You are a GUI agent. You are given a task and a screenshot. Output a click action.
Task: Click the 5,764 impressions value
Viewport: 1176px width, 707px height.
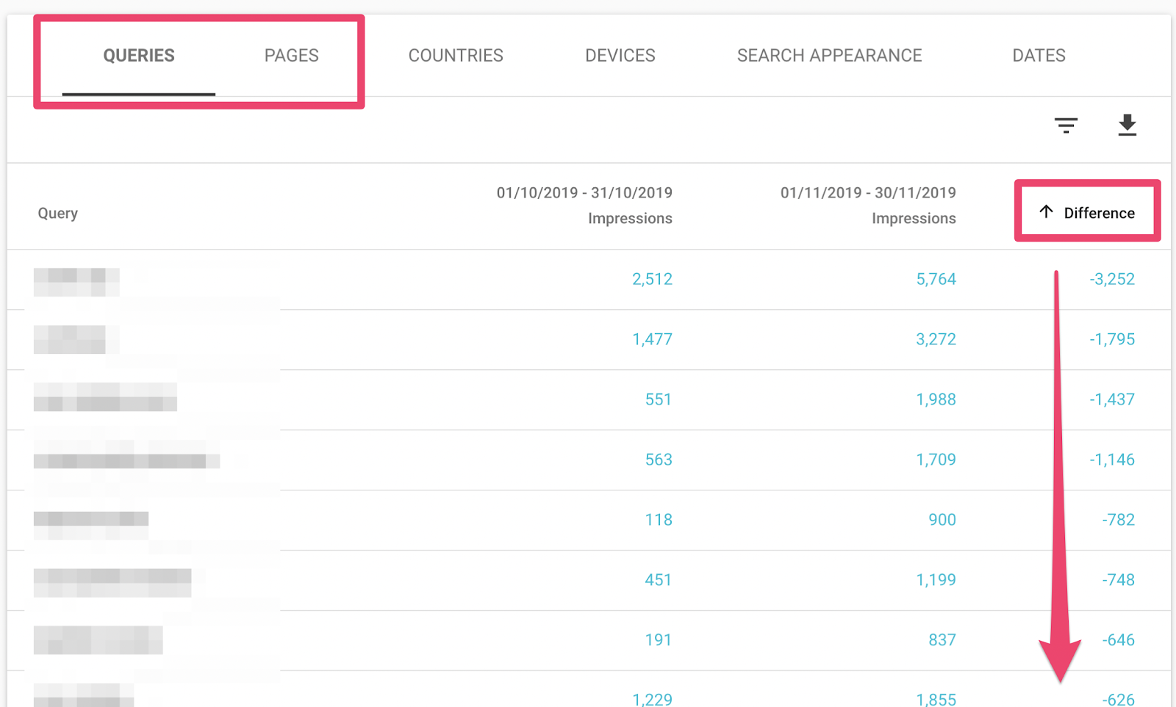936,279
